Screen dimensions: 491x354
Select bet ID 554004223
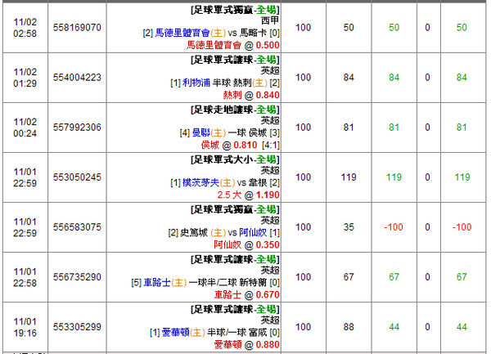pos(77,78)
